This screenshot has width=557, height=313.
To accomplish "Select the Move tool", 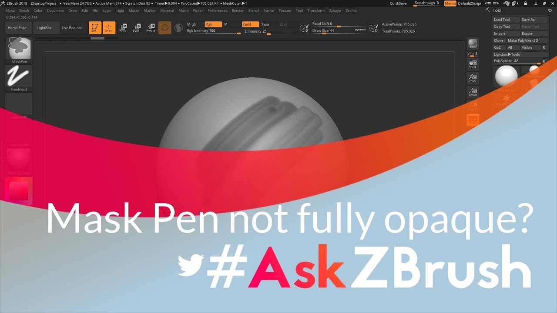I will point(123,28).
